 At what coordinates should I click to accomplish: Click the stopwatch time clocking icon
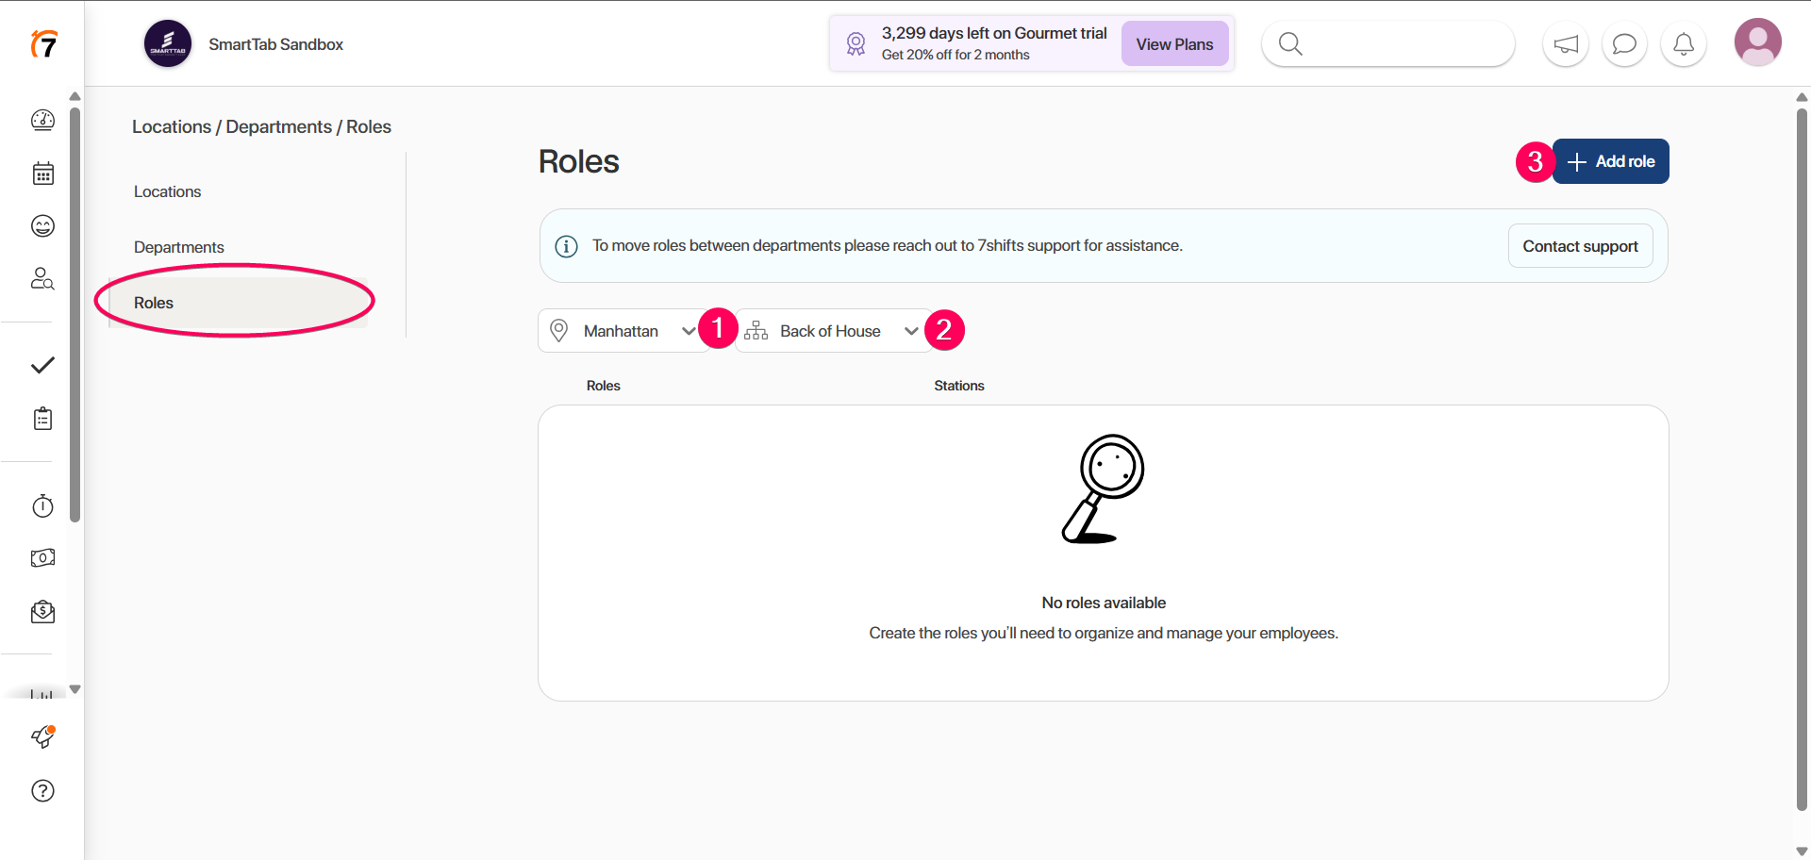pos(42,506)
